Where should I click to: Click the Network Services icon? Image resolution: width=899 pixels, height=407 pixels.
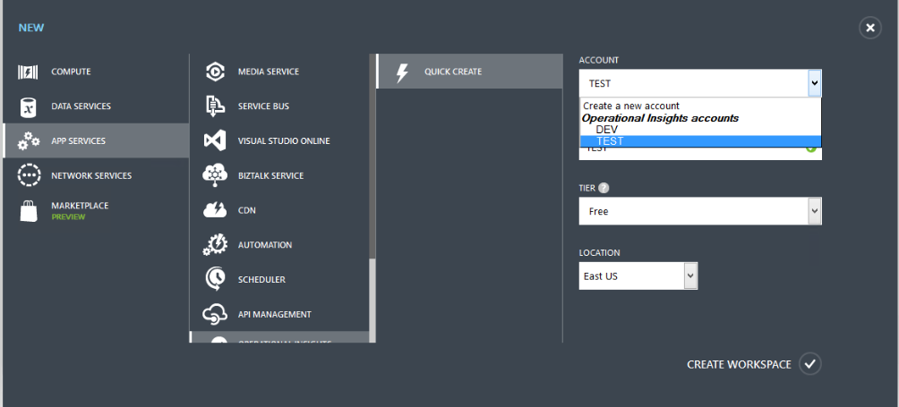[x=29, y=175]
